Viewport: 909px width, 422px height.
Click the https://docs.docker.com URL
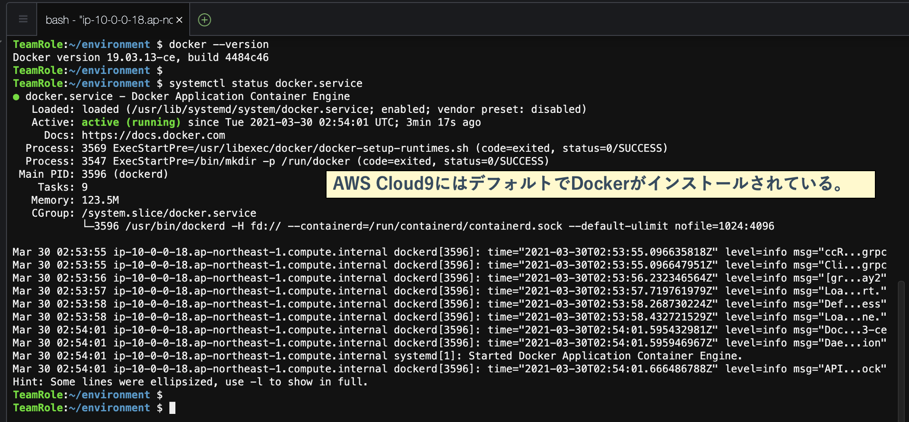tap(153, 135)
